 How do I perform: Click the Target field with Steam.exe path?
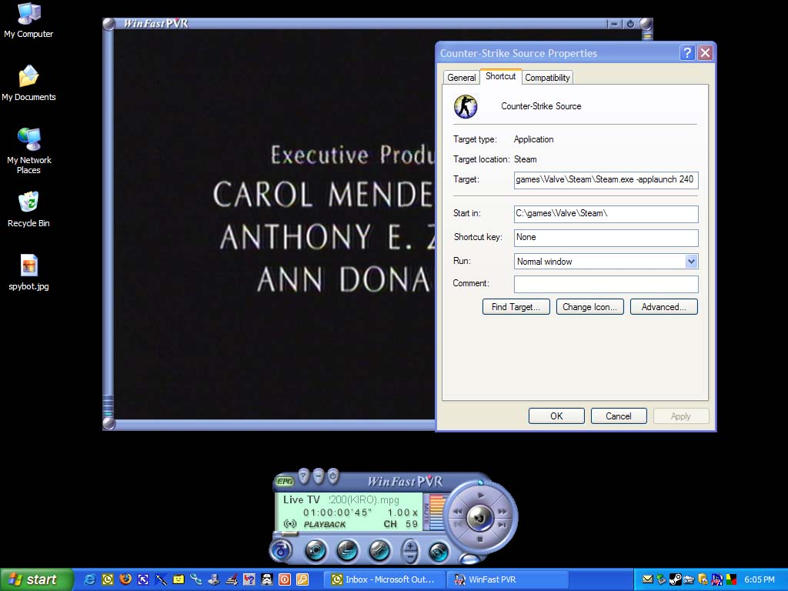pyautogui.click(x=606, y=180)
